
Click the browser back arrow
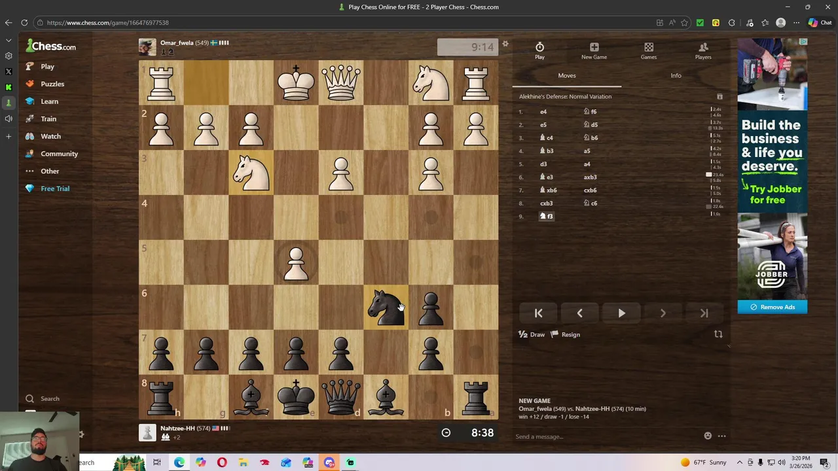point(9,23)
